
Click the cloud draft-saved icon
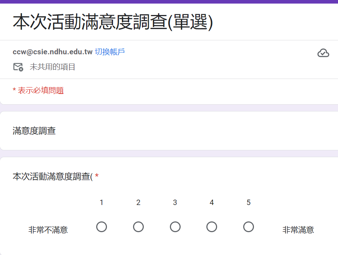323,53
